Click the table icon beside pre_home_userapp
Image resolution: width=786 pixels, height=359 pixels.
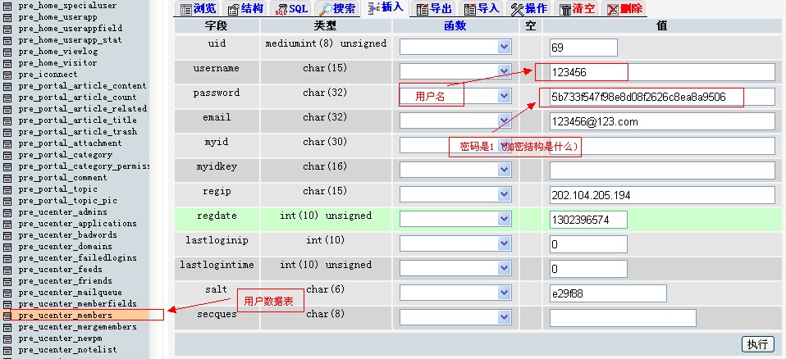(x=7, y=17)
